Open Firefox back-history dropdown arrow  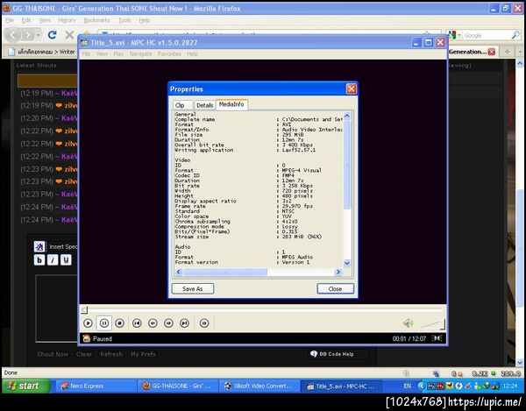coord(39,35)
